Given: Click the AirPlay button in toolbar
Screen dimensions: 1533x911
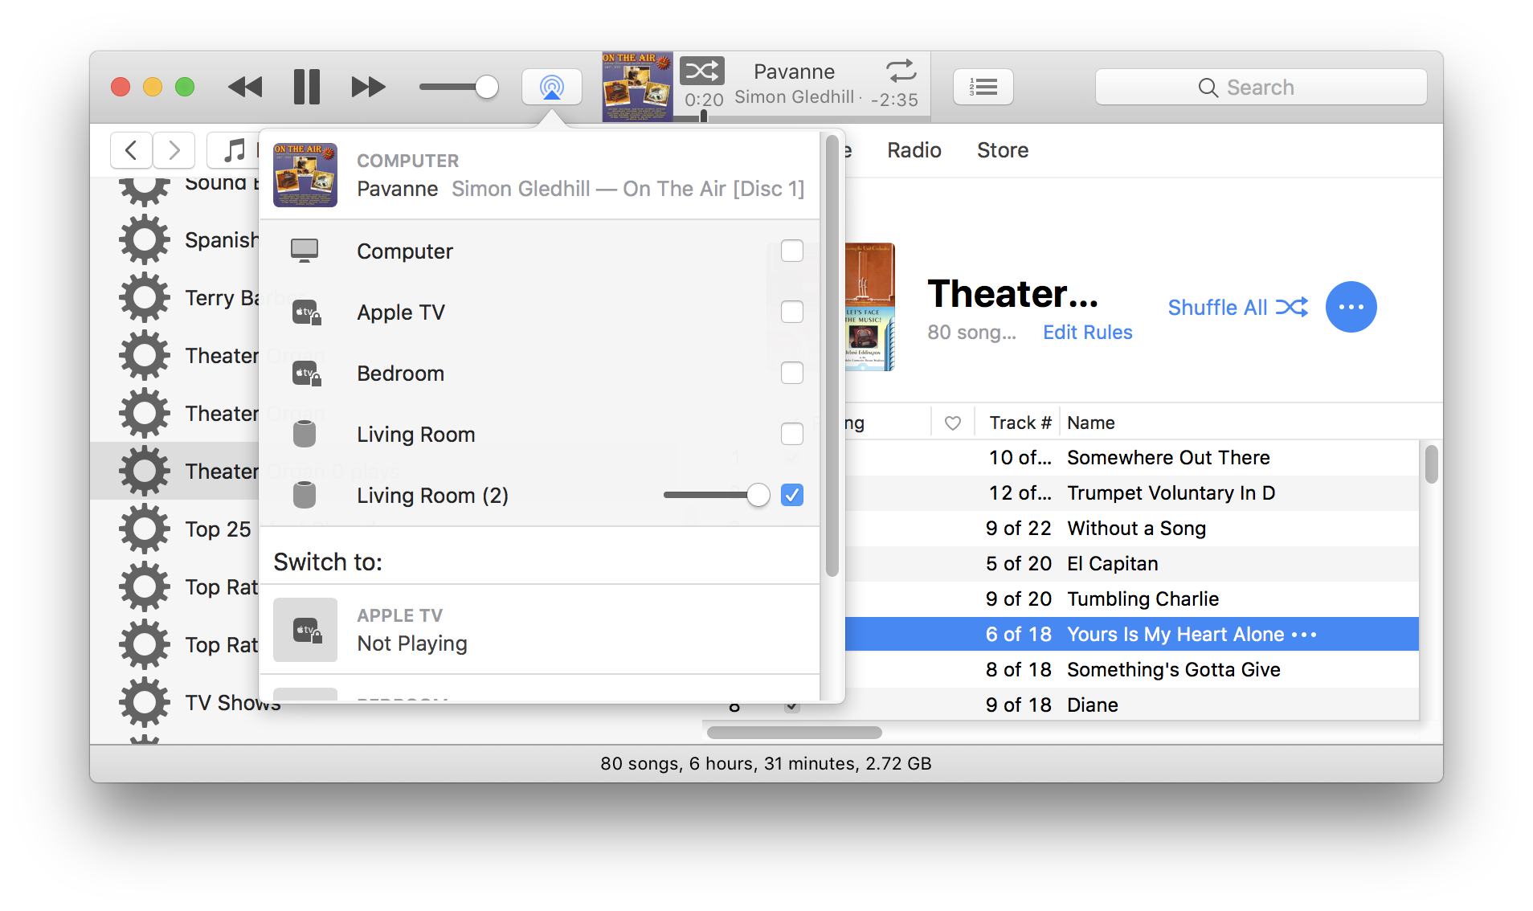Looking at the screenshot, I should pos(552,87).
